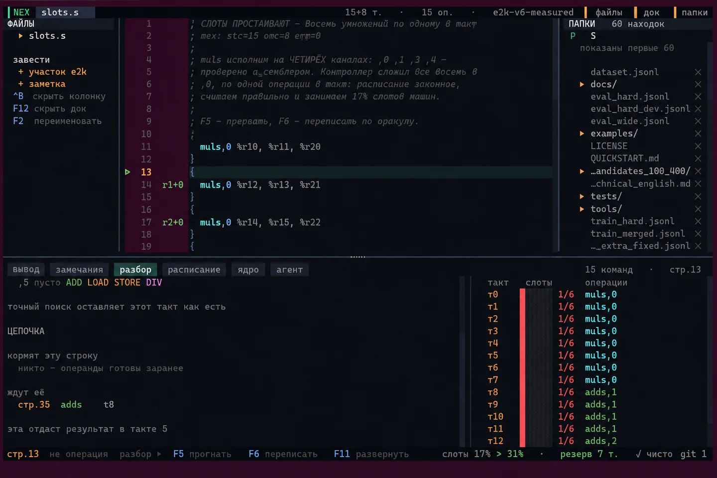The height and width of the screenshot is (478, 717).
Task: Dismiss the docs/ folder entry
Action: click(698, 85)
